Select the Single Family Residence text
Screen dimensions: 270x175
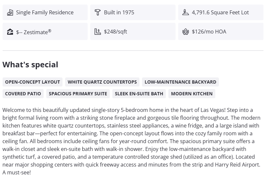(45, 12)
